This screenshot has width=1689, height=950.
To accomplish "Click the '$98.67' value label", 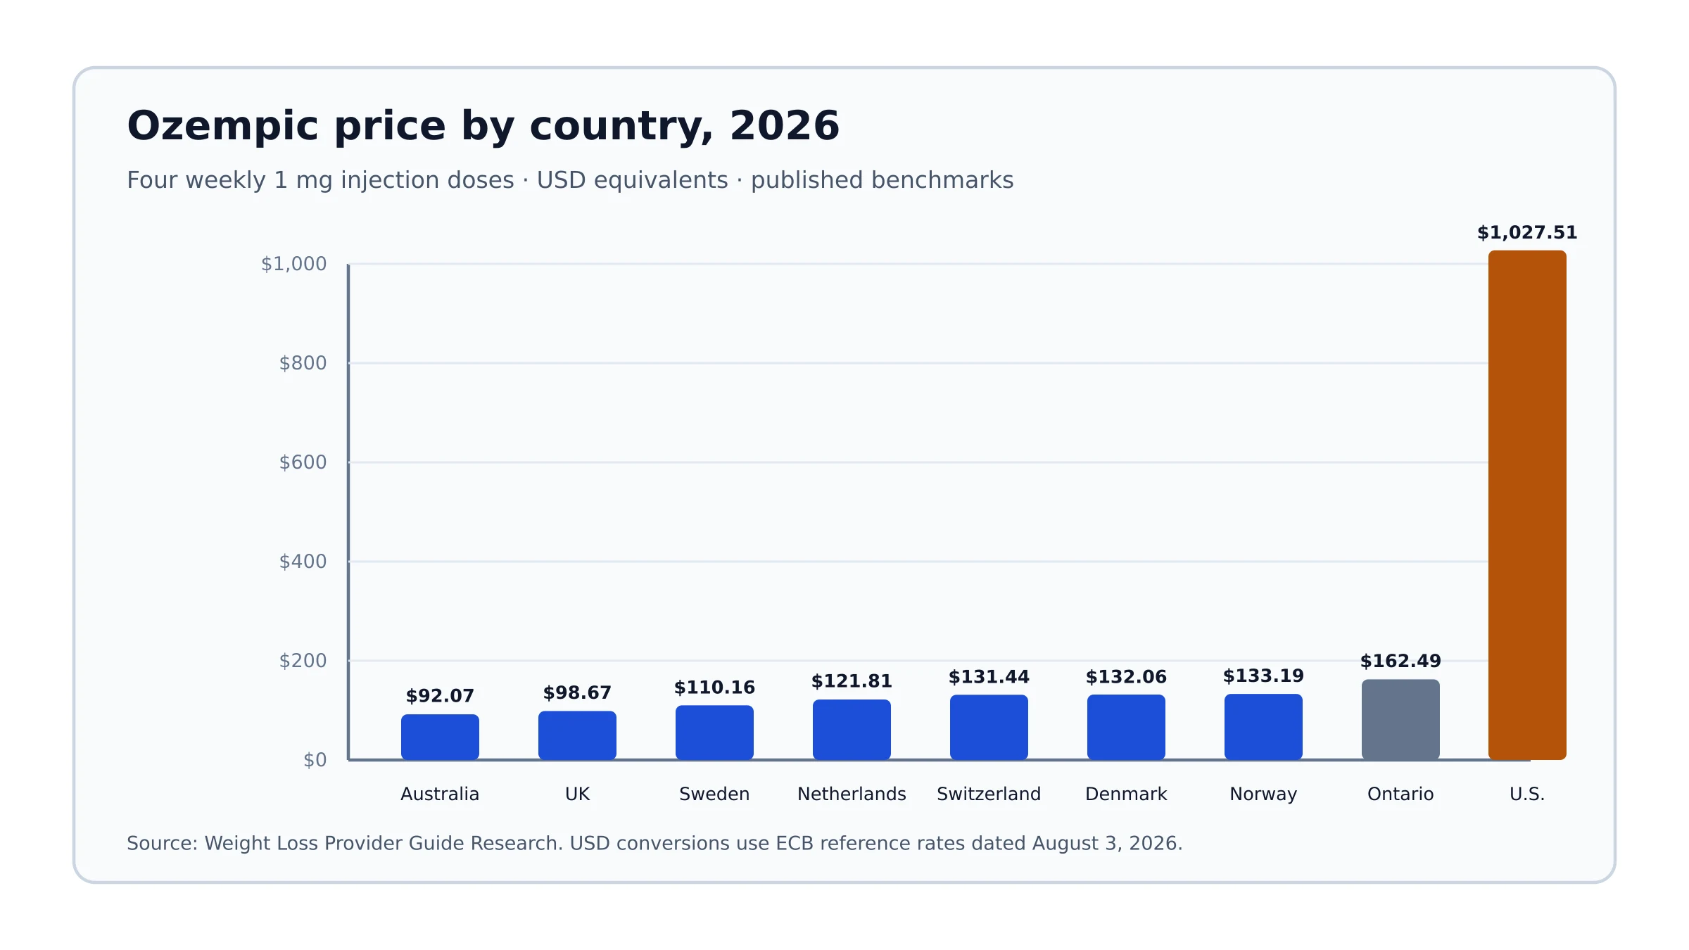I will coord(577,693).
